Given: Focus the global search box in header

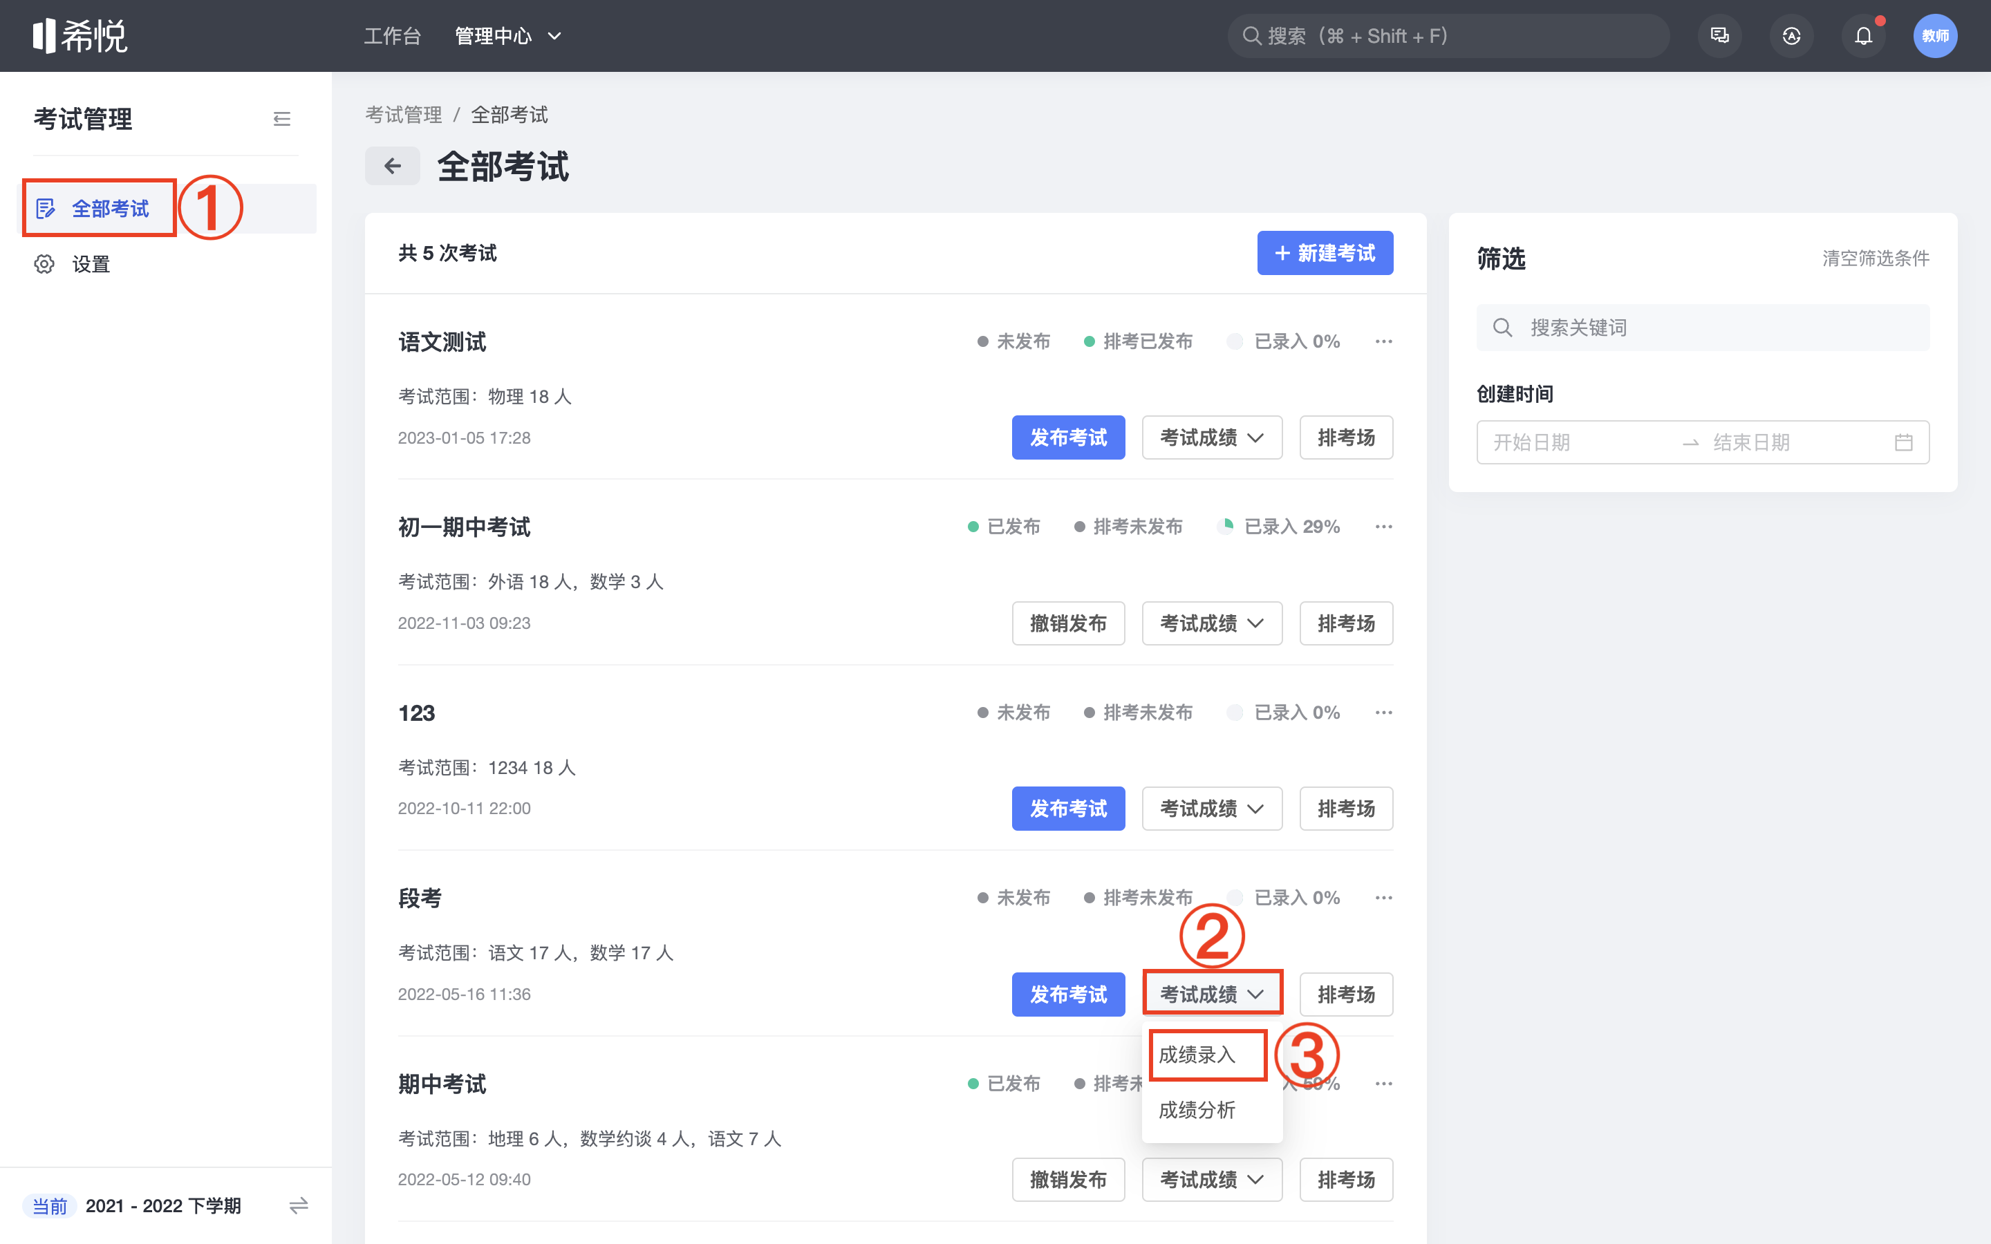Looking at the screenshot, I should 1448,35.
